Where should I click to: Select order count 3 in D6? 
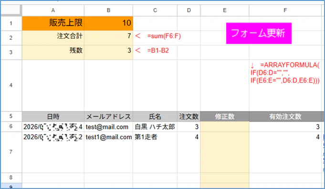[x=189, y=127]
